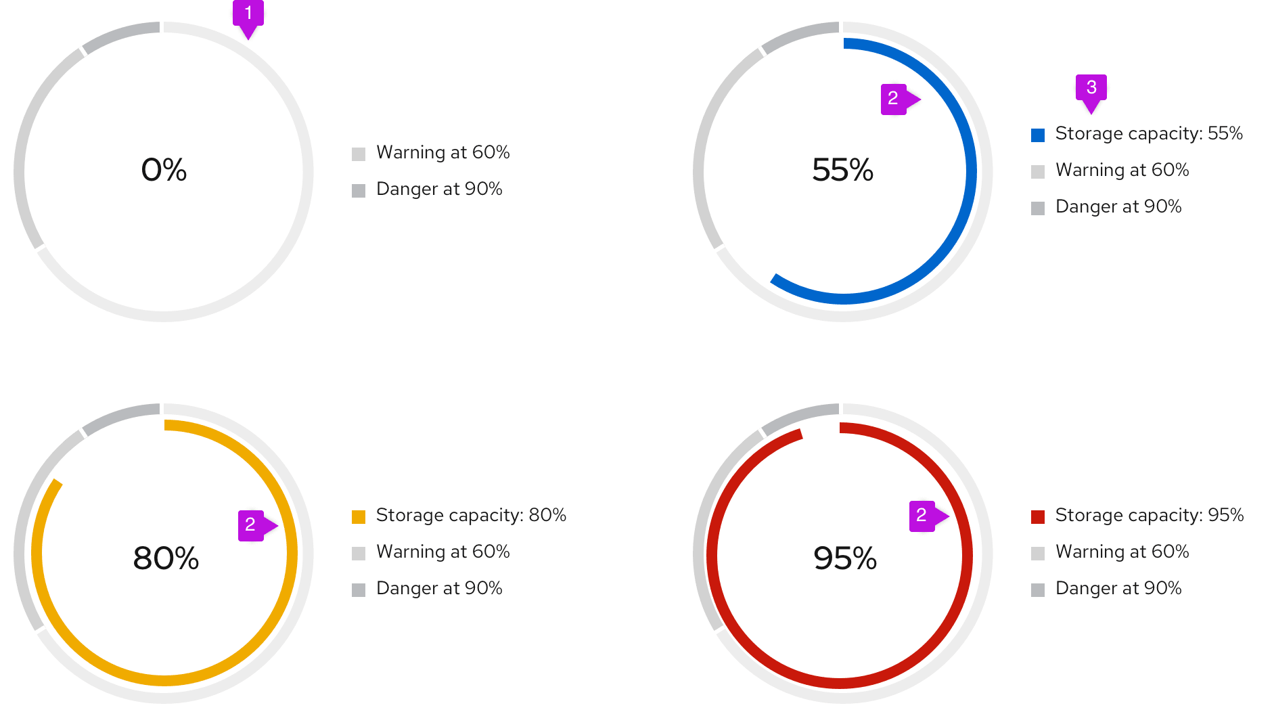
Task: Click annotation marker 3 above the legend
Action: tap(1091, 87)
